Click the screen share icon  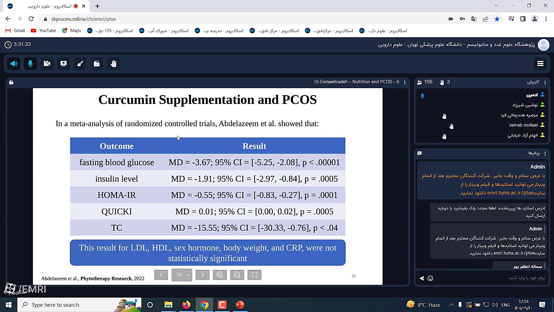click(63, 64)
